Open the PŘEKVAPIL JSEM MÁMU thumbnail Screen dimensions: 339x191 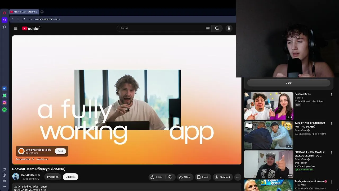[x=269, y=164]
